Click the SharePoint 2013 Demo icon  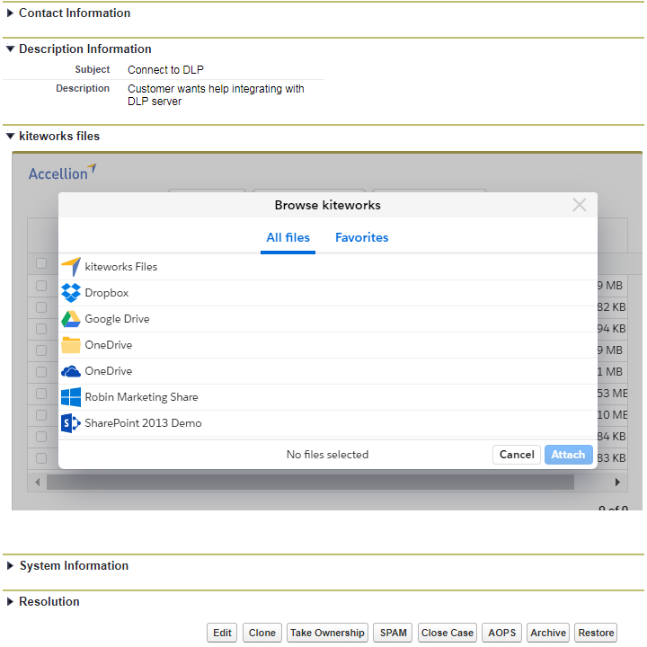[71, 423]
